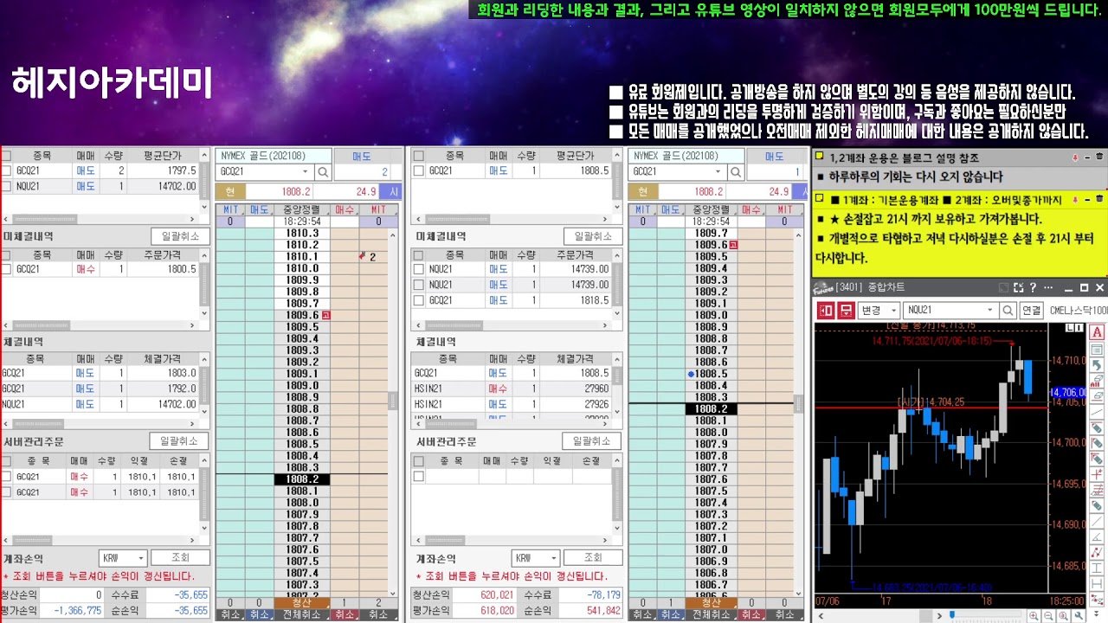Click 조회 beside the right account KRW dropdown

pyautogui.click(x=593, y=558)
